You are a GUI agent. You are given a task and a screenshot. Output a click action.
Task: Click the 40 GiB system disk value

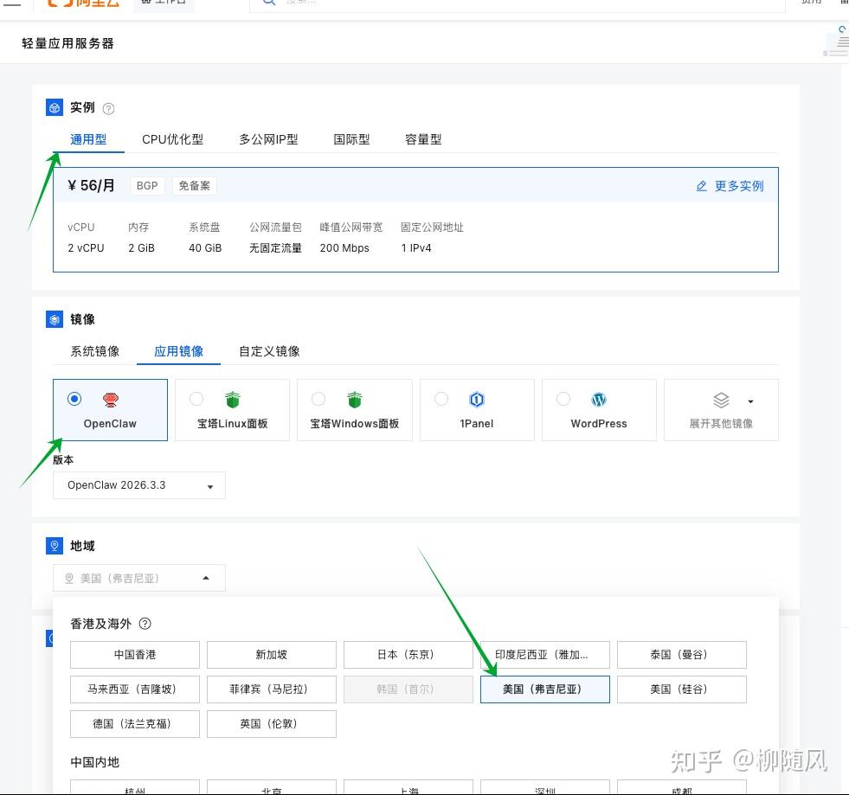[x=205, y=248]
